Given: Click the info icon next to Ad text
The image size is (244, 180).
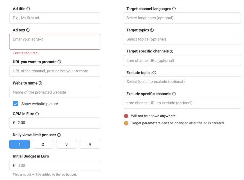Looking at the screenshot, I should [x=28, y=30].
